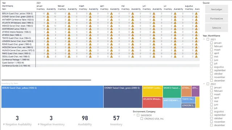
Task: Select yellow ANTWERP Conference treemap tile
Action: coord(152,91)
